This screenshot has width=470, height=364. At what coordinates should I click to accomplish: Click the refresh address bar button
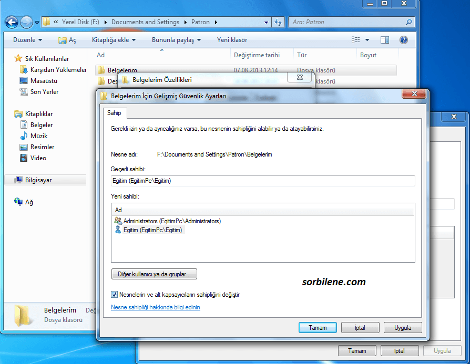click(x=279, y=23)
